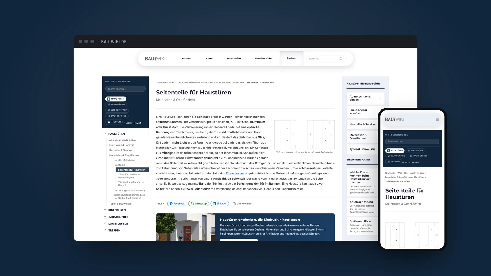Open Typen & Bauweisen in the sidebar tree
This screenshot has height=276, width=491.
pos(120,204)
